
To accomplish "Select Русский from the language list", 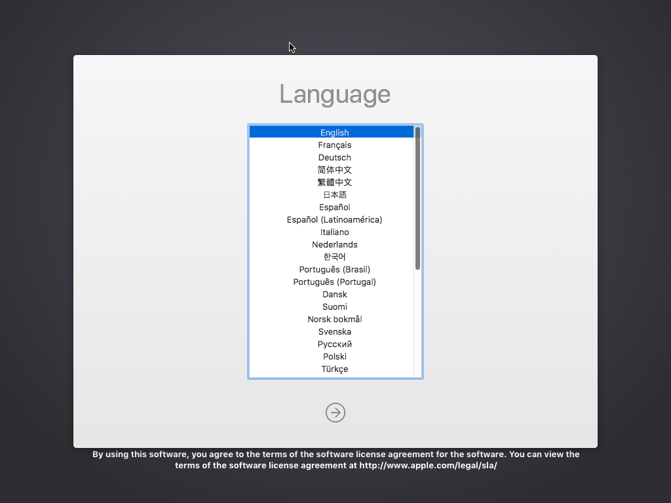I will click(x=334, y=344).
